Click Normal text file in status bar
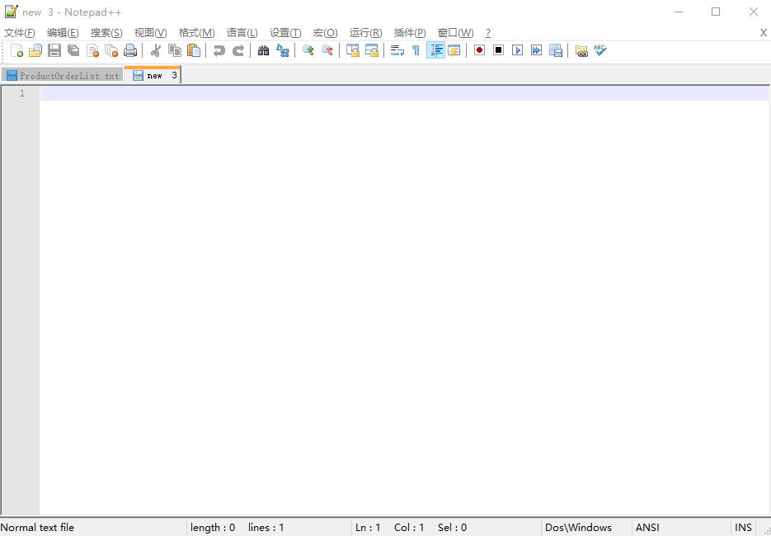Image resolution: width=771 pixels, height=536 pixels. coord(38,528)
